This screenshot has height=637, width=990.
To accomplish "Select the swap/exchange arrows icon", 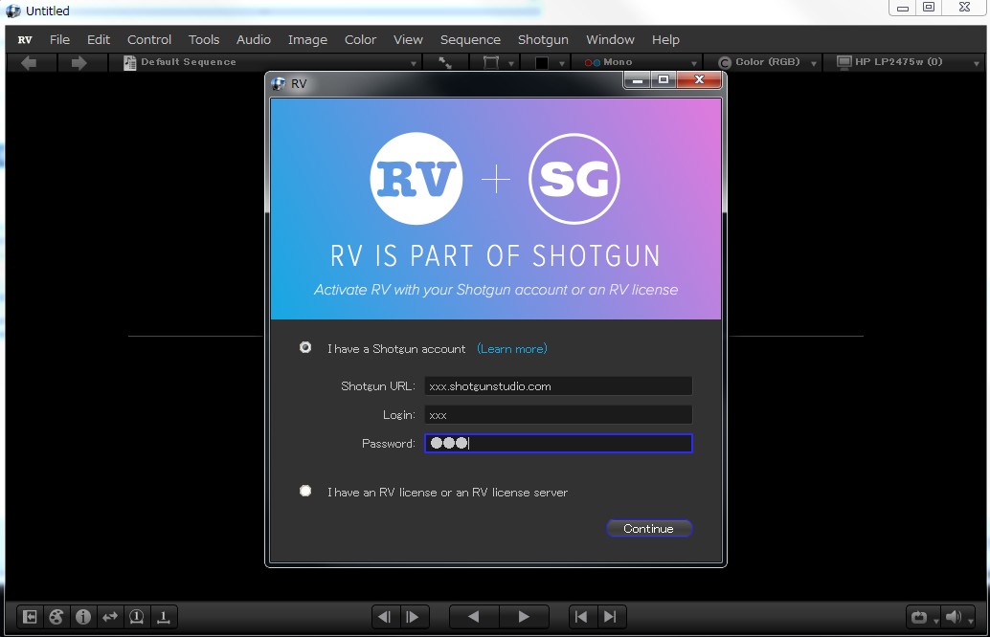I will pyautogui.click(x=109, y=617).
